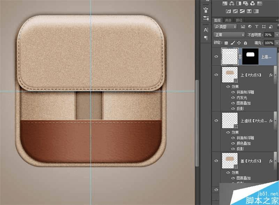This screenshot has width=279, height=205.
Task: Click the lock position move icon
Action: [x=239, y=43]
